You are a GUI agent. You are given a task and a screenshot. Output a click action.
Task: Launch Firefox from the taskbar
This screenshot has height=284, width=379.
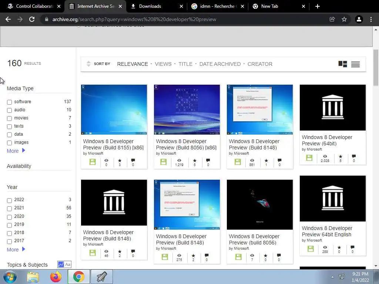(x=56, y=277)
